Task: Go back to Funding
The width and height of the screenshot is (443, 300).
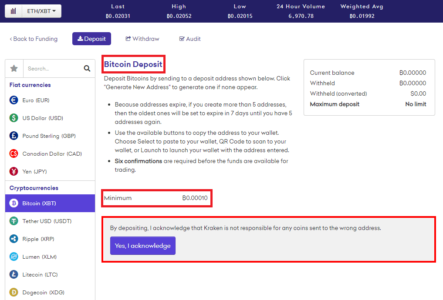Action: [34, 39]
